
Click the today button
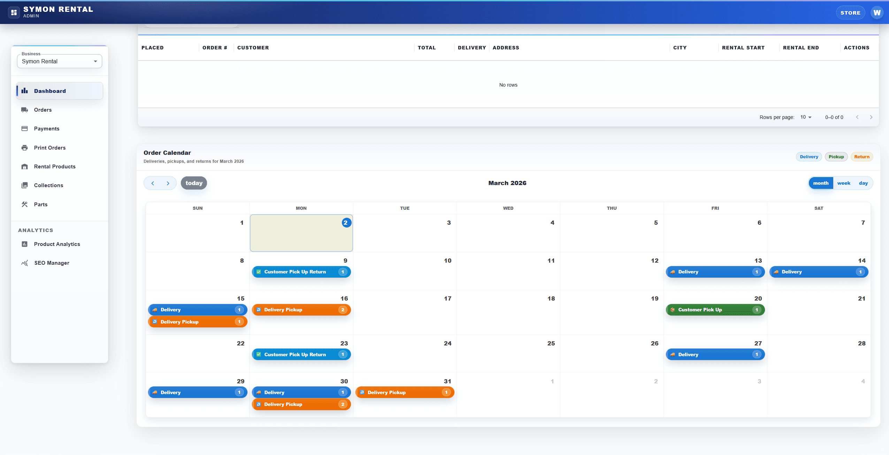(x=194, y=183)
